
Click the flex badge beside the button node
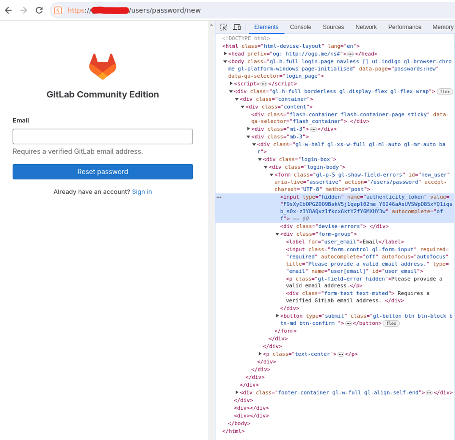point(391,323)
